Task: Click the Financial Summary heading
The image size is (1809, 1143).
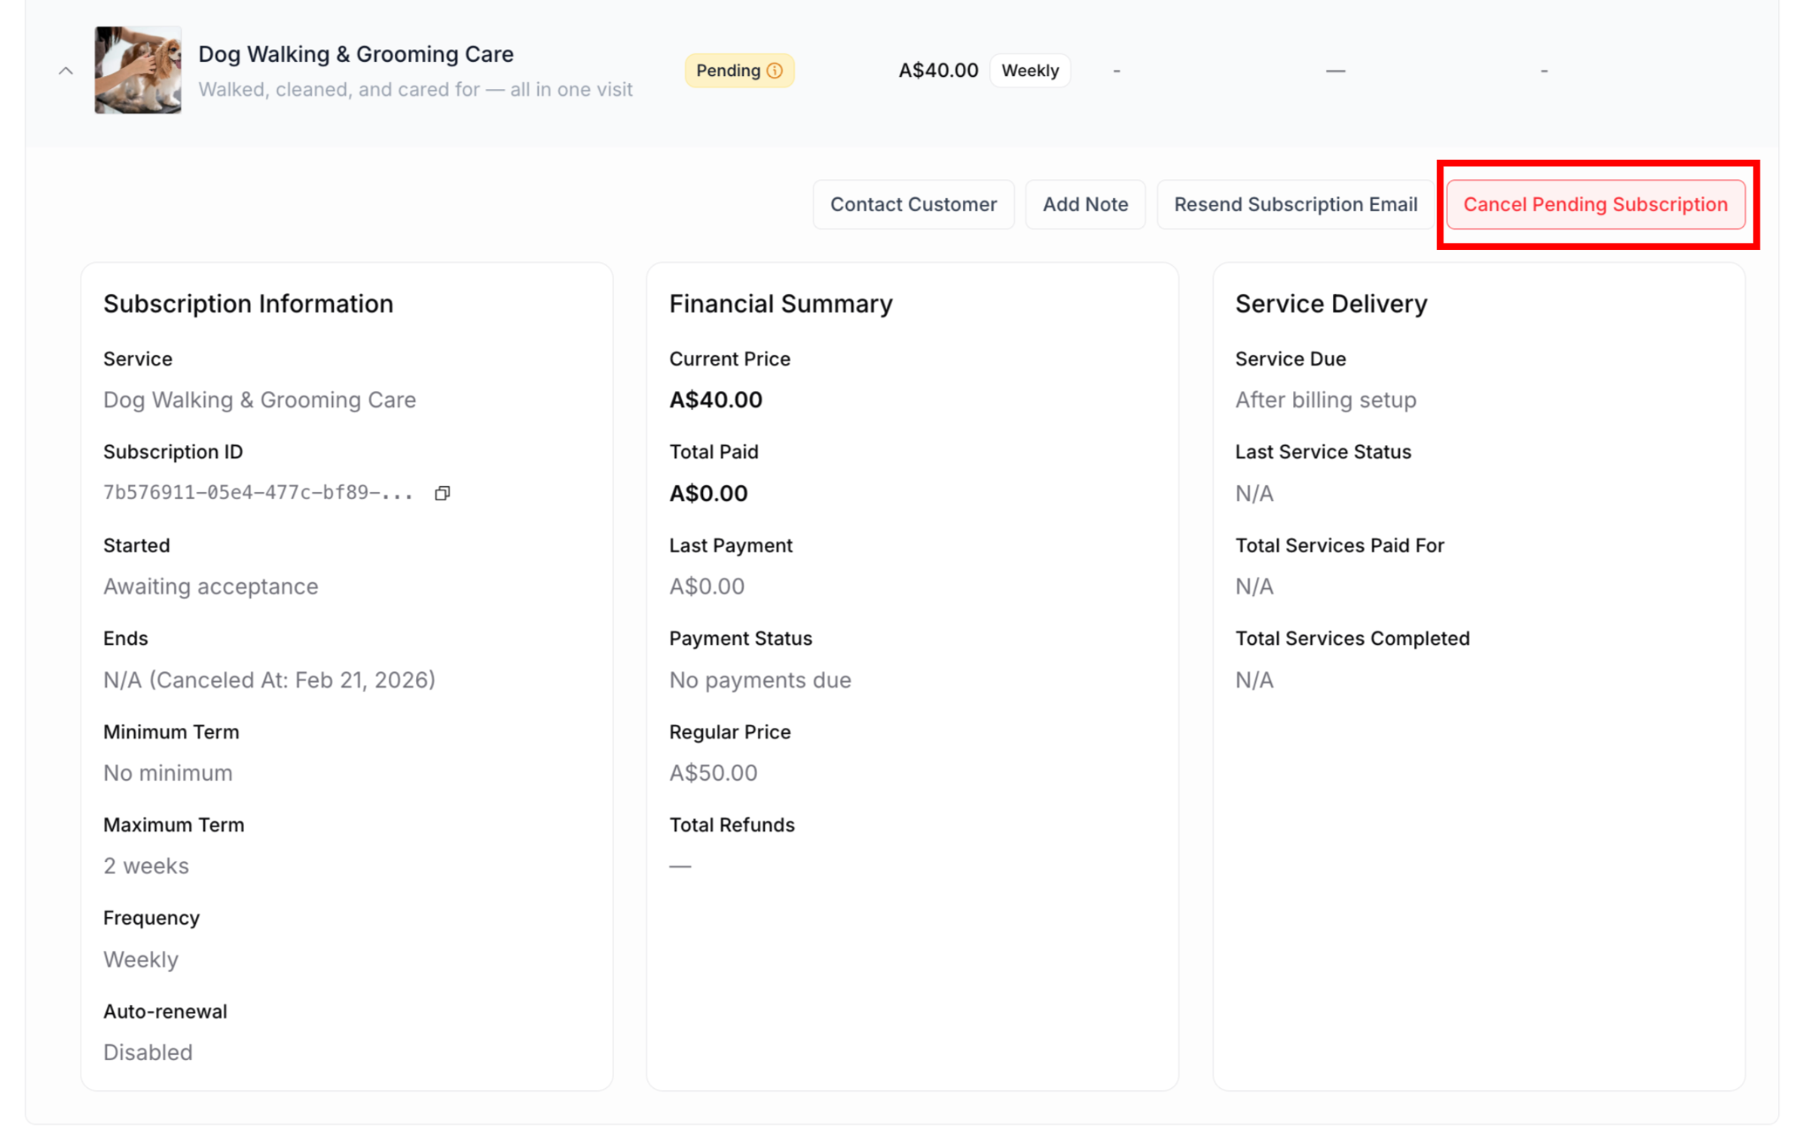Action: (x=781, y=304)
